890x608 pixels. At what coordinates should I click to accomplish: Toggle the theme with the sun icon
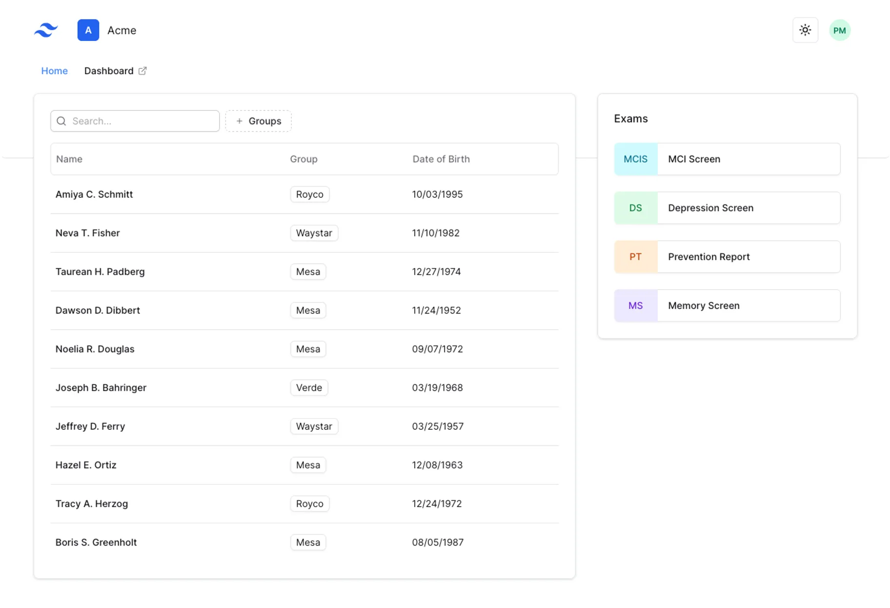[805, 30]
